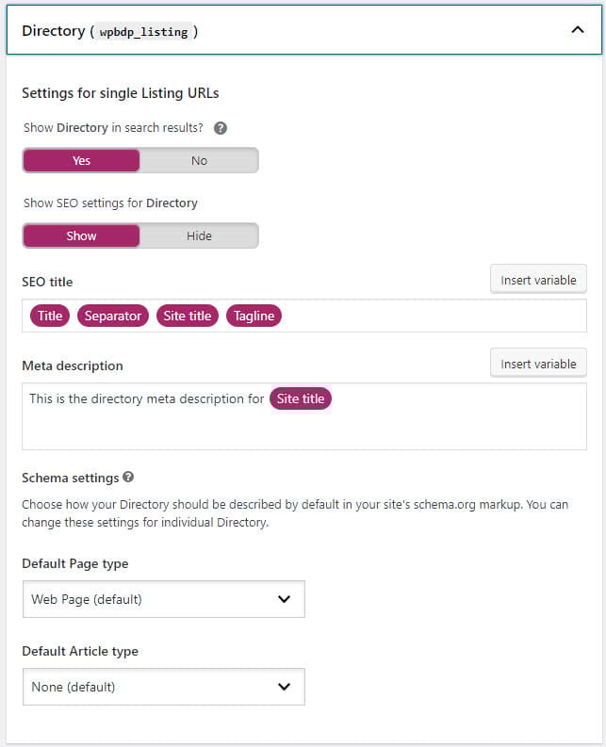Insert variable for SEO title
This screenshot has height=747, width=606.
pyautogui.click(x=538, y=280)
